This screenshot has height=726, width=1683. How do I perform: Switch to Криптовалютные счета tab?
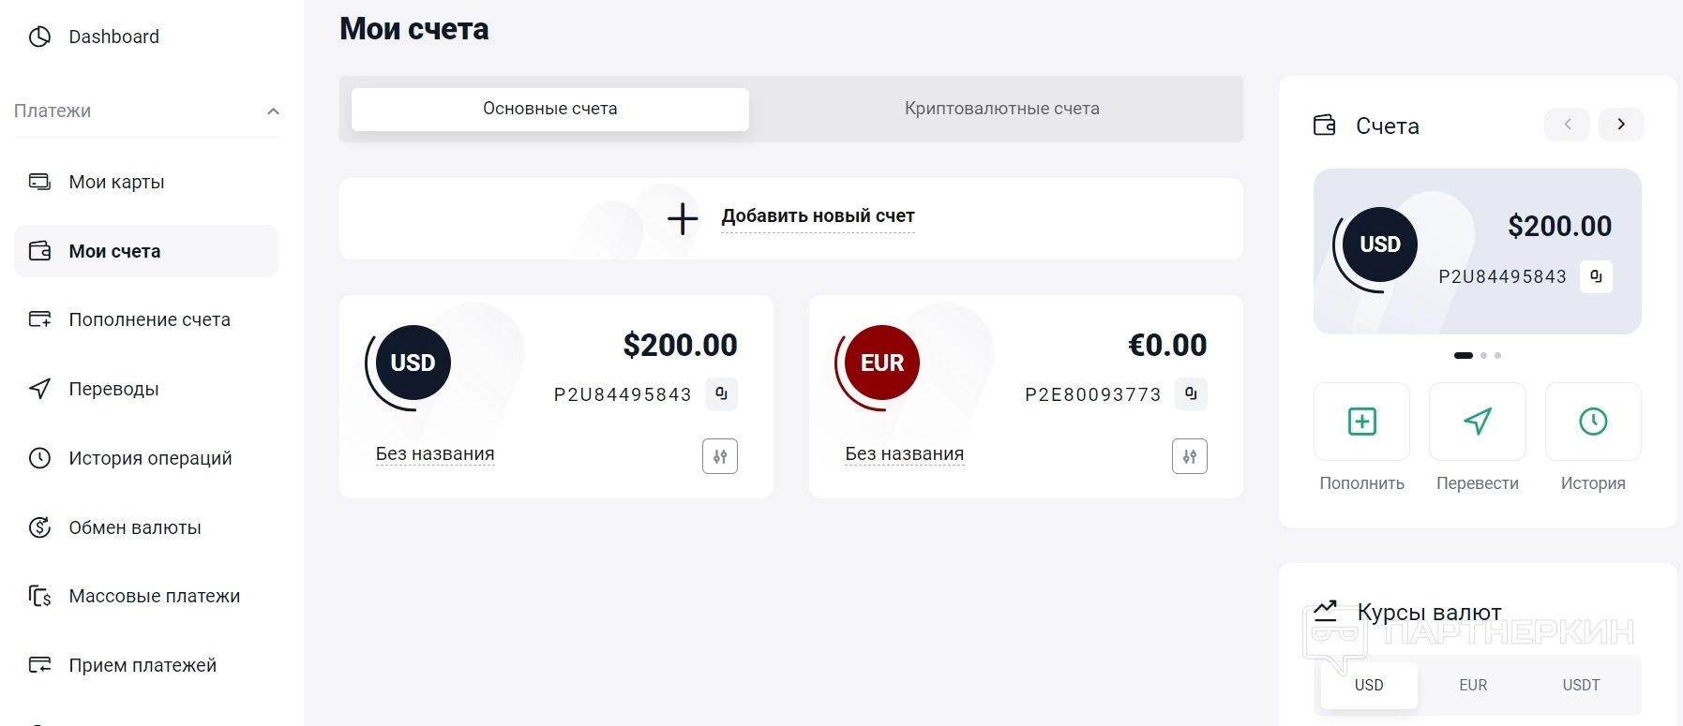click(x=1001, y=109)
